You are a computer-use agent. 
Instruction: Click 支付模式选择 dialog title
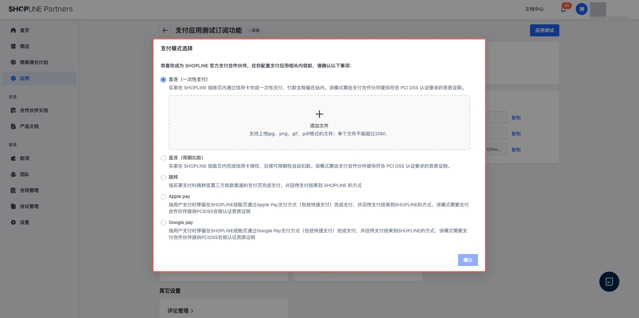(177, 48)
